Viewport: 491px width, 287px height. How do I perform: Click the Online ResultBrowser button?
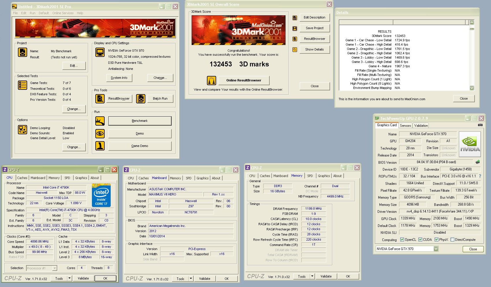[x=244, y=80]
